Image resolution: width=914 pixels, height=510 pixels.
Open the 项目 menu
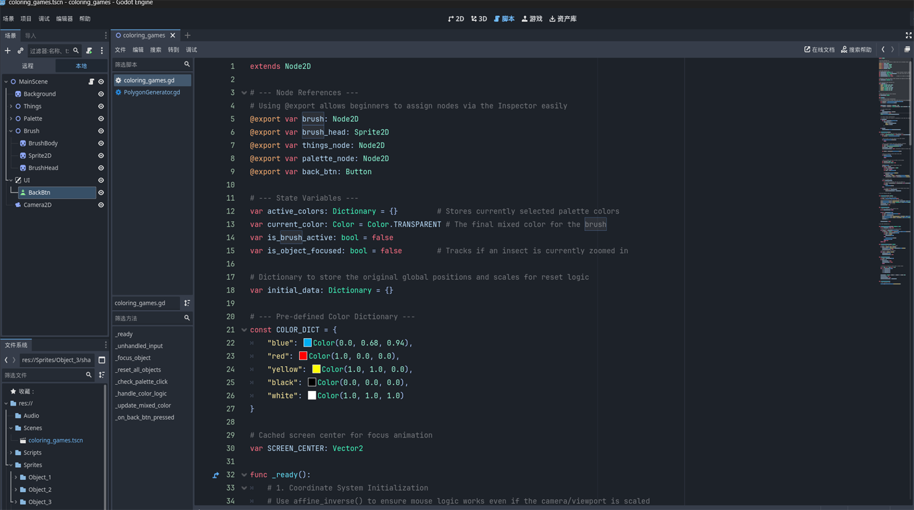26,19
